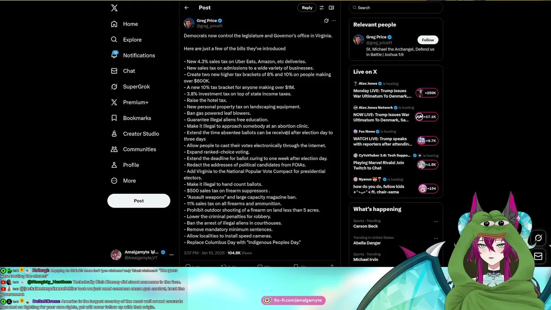Open the post's three-dot menu
The height and width of the screenshot is (310, 551).
pos(334,21)
